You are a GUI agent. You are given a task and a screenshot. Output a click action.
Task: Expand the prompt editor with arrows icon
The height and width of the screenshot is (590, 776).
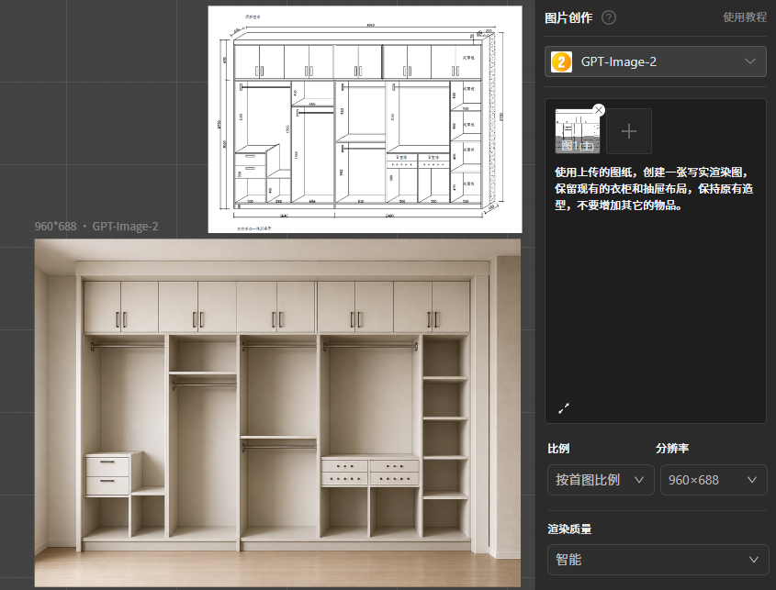coord(564,408)
